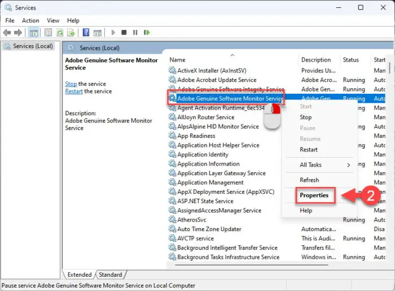Select Restart in the context menu
Image resolution: width=395 pixels, height=291 pixels.
309,150
